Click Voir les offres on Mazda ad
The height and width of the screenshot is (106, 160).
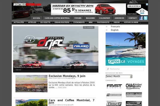(x=134, y=6)
